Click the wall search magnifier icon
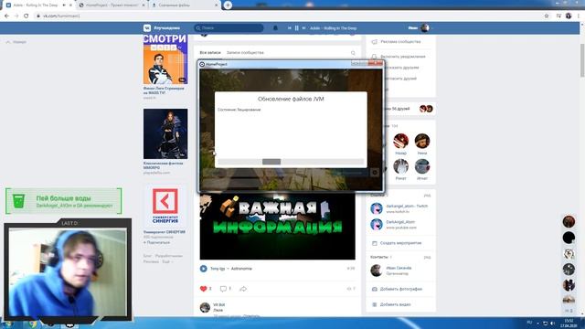 coord(353,53)
